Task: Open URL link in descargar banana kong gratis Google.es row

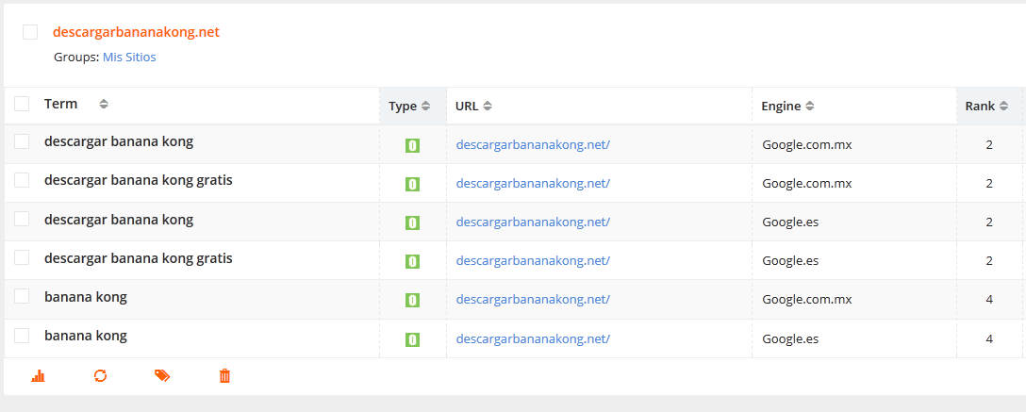Action: click(x=533, y=261)
